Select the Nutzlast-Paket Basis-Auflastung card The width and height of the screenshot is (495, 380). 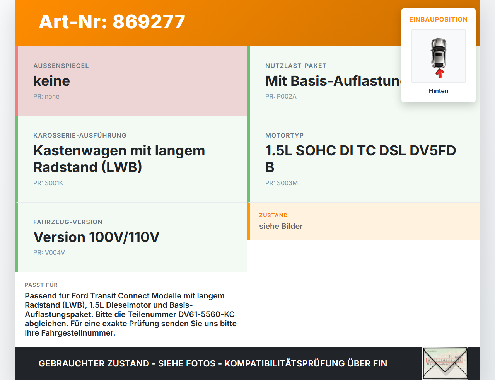364,81
